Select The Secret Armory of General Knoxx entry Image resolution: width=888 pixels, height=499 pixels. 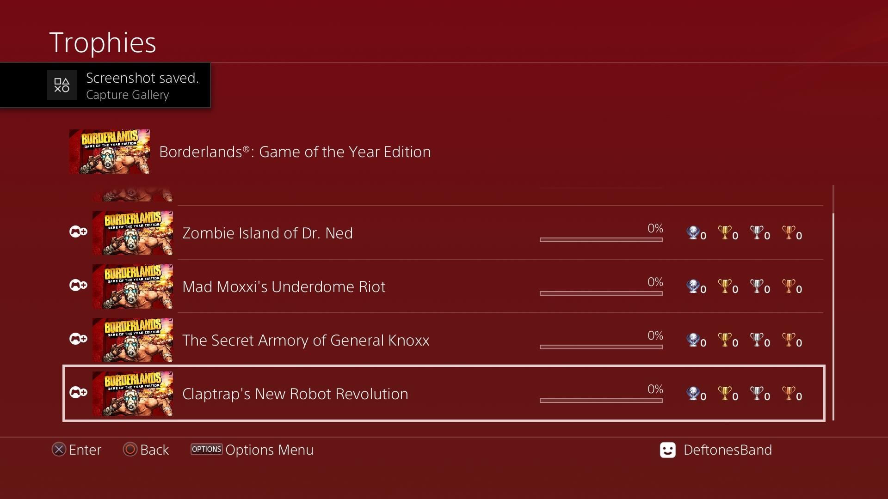pyautogui.click(x=305, y=340)
